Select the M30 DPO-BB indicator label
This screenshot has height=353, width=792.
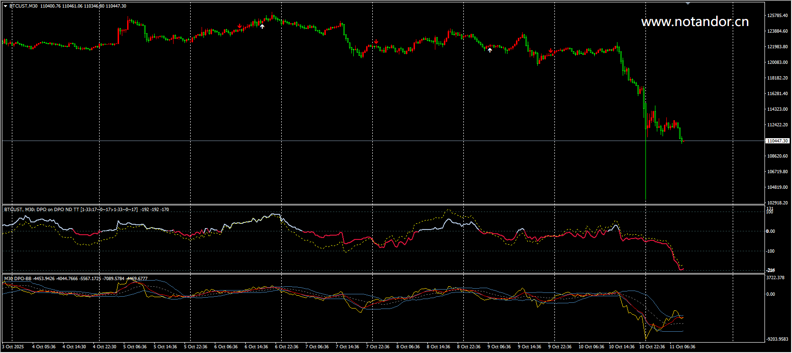tap(18, 279)
